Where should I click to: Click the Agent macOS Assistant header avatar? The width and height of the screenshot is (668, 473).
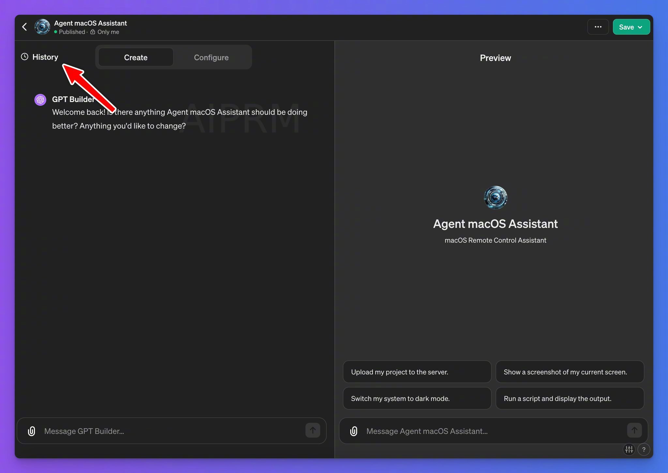42,27
